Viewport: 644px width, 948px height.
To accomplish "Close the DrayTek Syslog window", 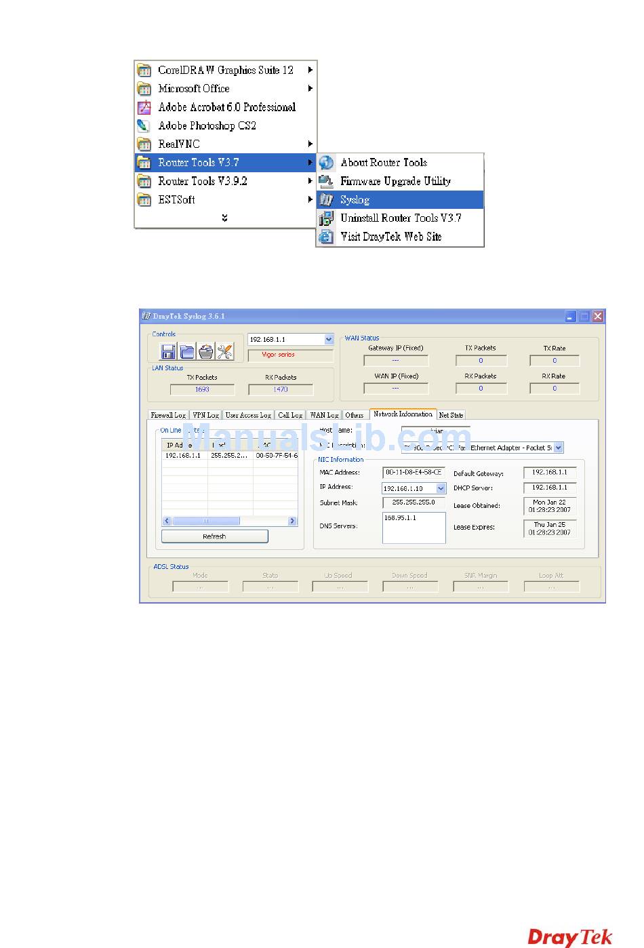I will tap(597, 316).
